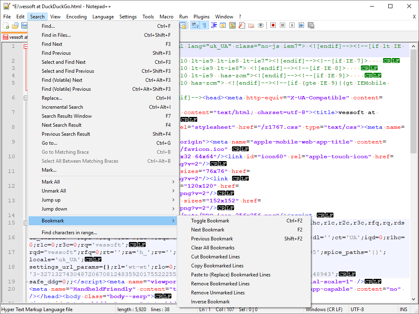
Task: Collapse fold marker at line 1
Action: pyautogui.click(x=26, y=46)
